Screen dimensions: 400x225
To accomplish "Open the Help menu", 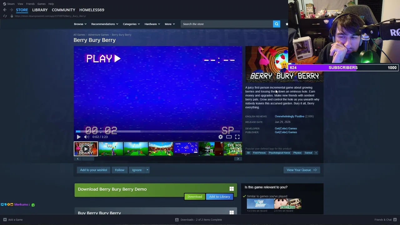I will pos(51,4).
